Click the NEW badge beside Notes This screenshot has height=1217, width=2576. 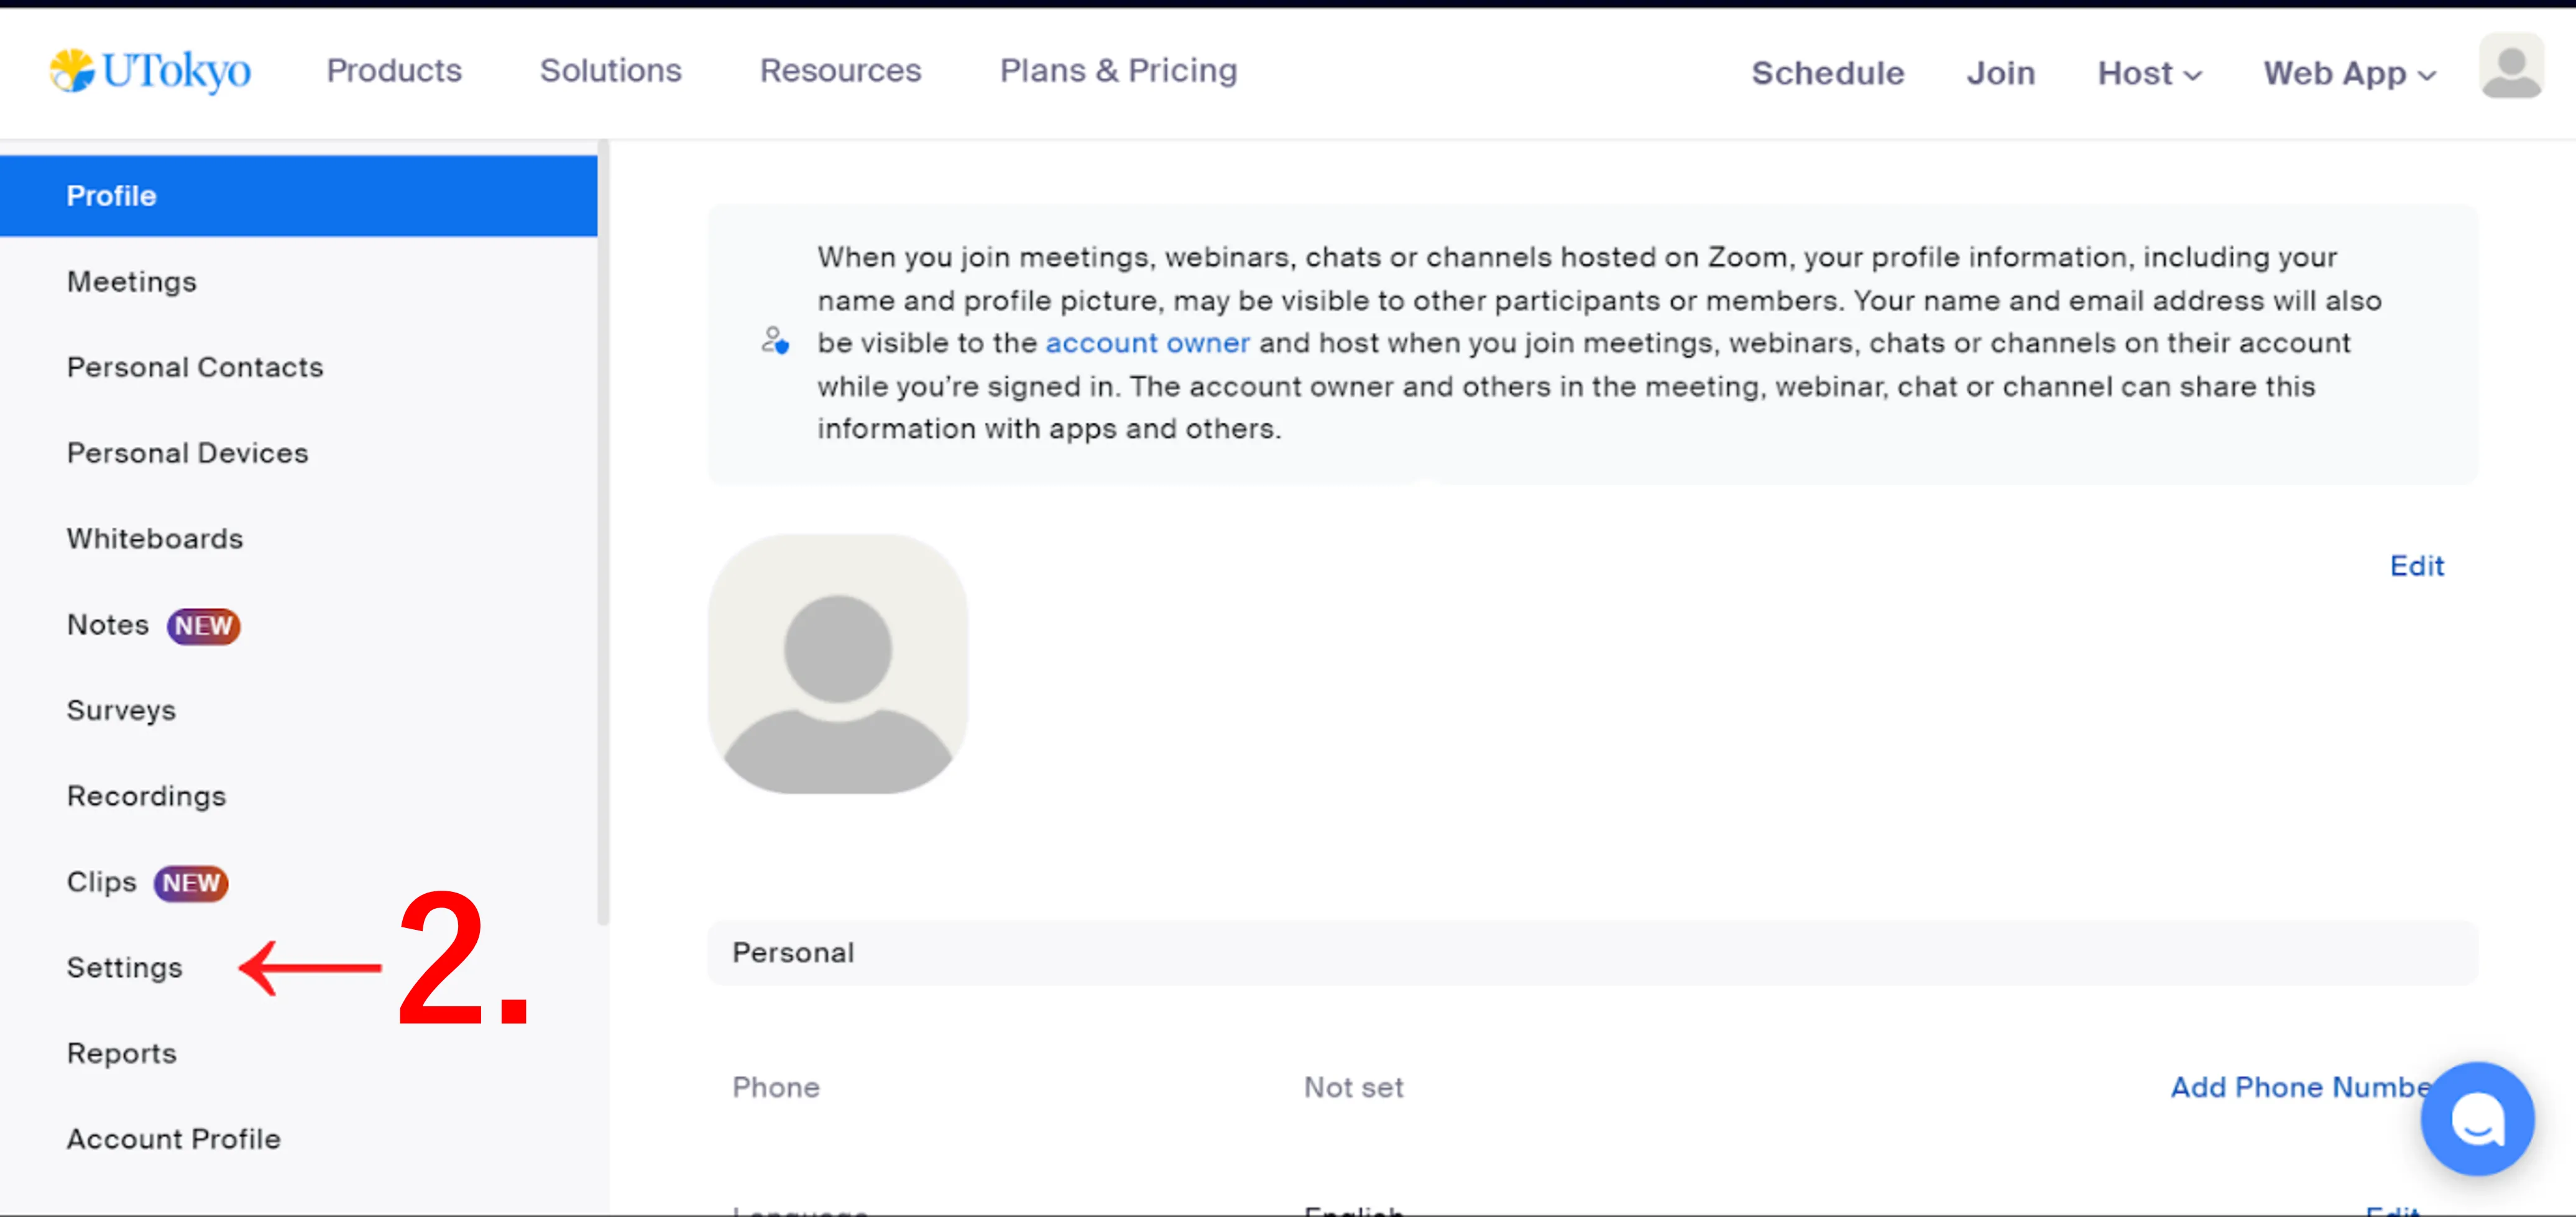tap(203, 626)
